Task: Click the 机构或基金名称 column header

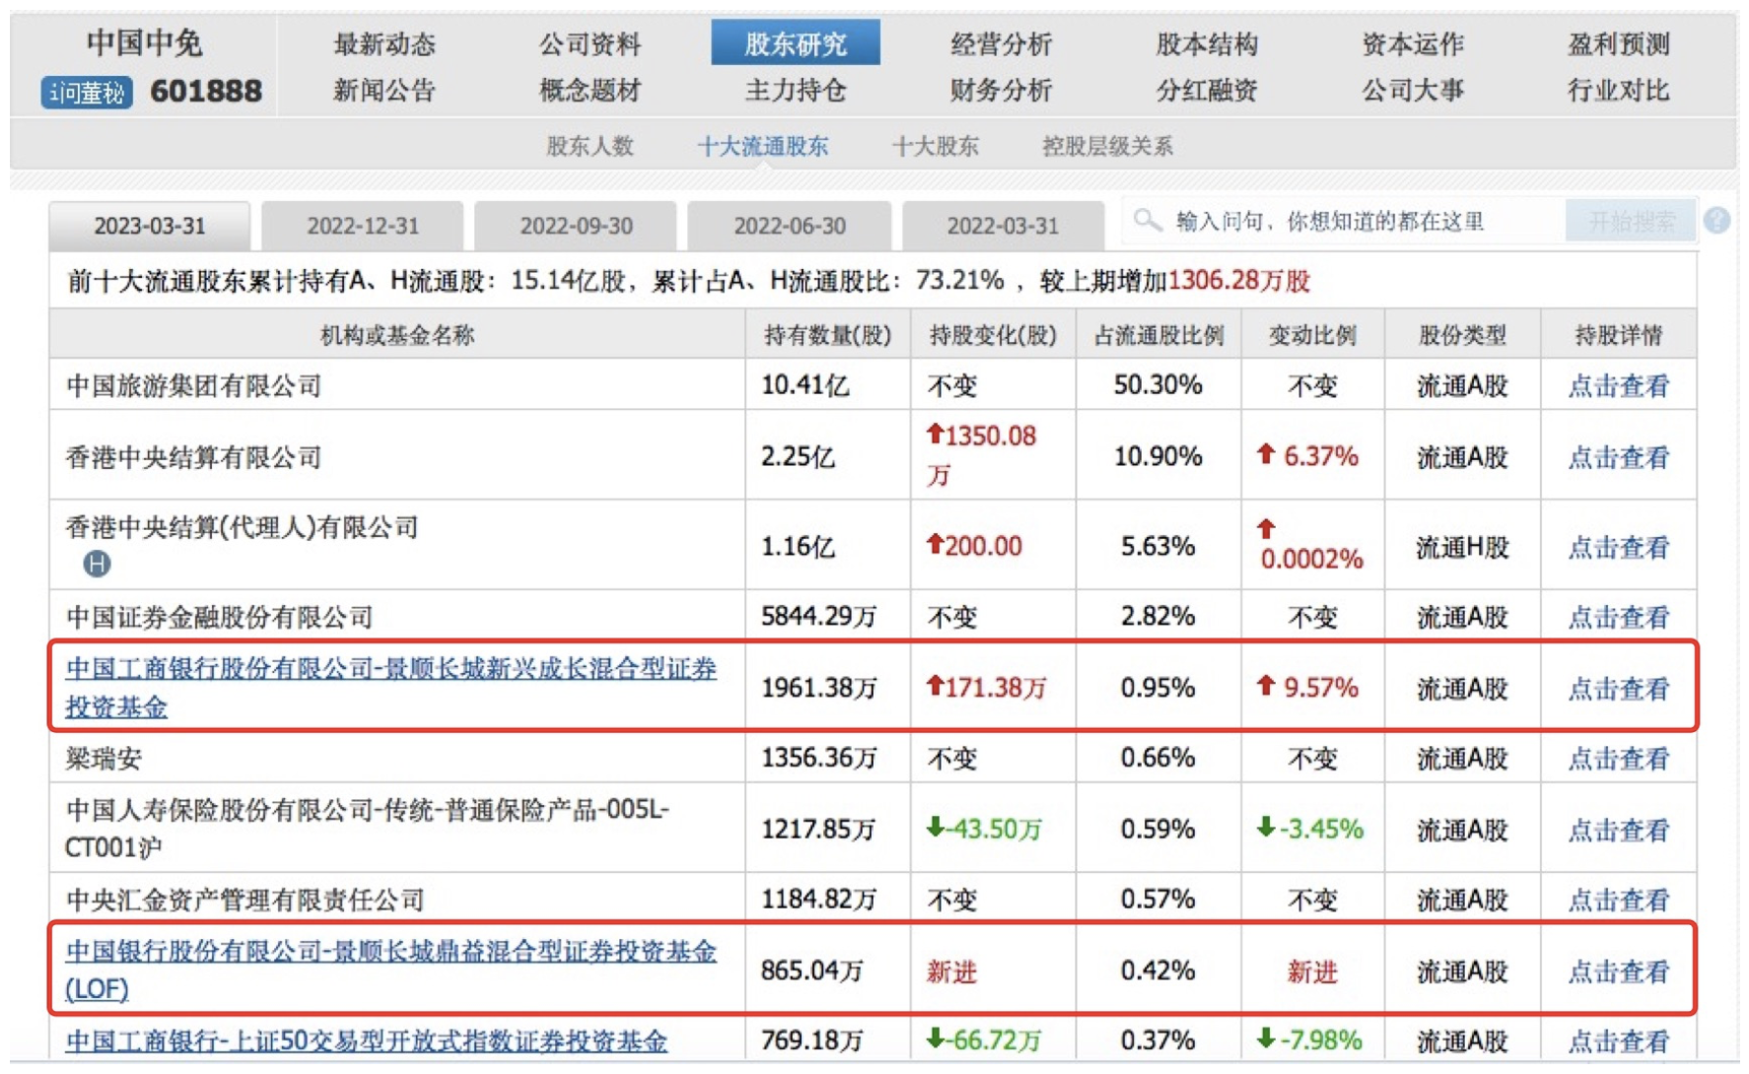Action: click(x=397, y=335)
